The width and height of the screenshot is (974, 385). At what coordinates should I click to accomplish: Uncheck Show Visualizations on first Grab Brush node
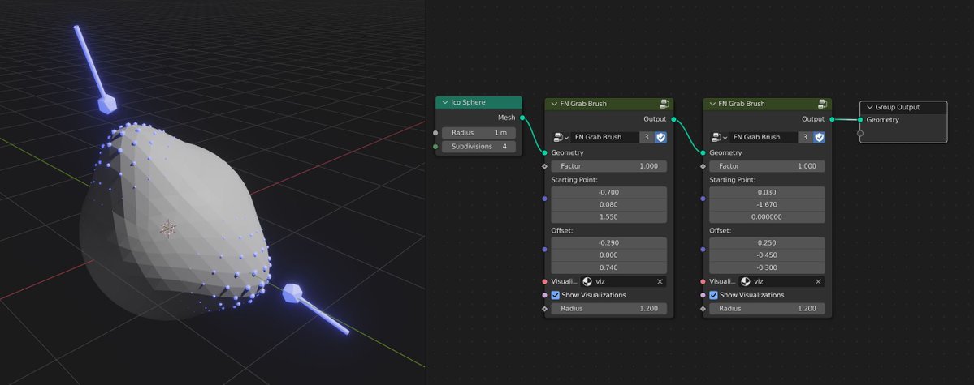click(x=556, y=295)
